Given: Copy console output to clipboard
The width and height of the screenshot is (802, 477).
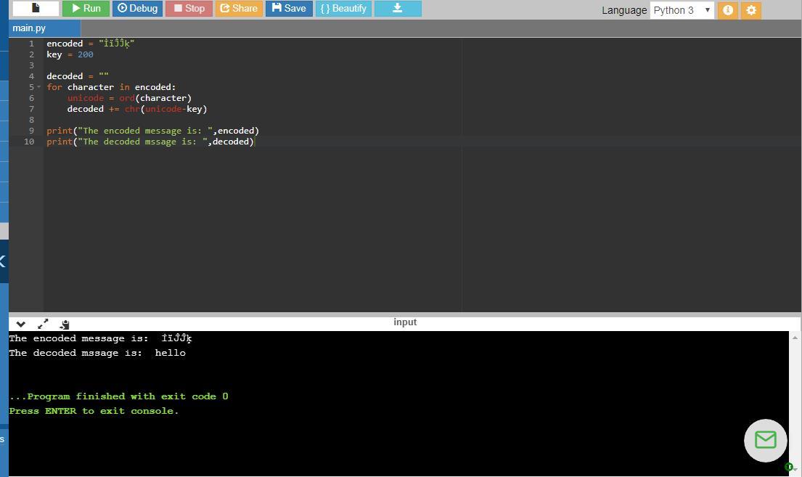Looking at the screenshot, I should point(65,325).
